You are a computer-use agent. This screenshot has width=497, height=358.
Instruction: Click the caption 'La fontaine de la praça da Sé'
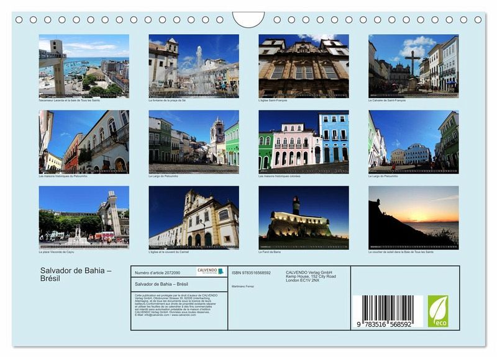(x=167, y=101)
